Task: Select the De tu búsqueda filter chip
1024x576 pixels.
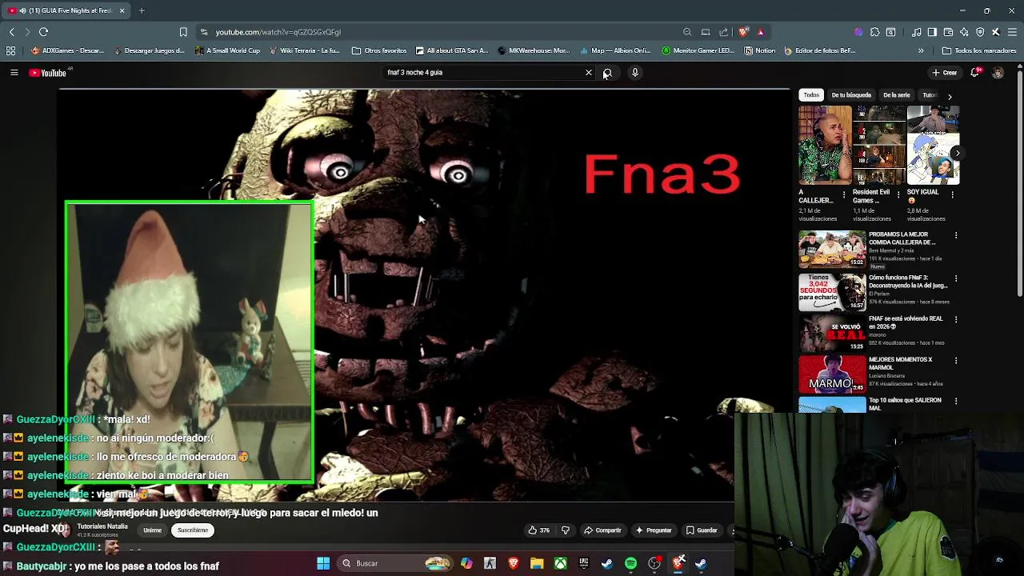Action: tap(851, 95)
